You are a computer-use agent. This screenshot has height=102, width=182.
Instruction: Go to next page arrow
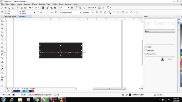pyautogui.click(x=22, y=89)
